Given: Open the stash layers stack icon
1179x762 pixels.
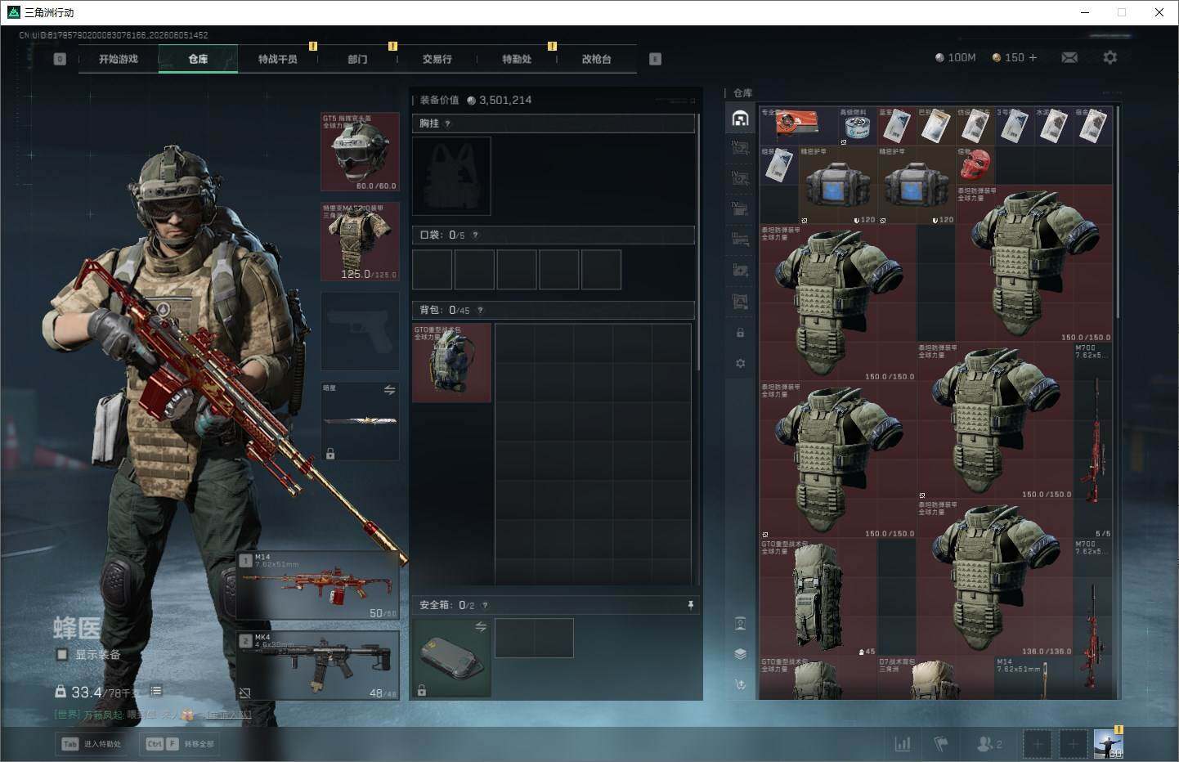Looking at the screenshot, I should pyautogui.click(x=740, y=654).
